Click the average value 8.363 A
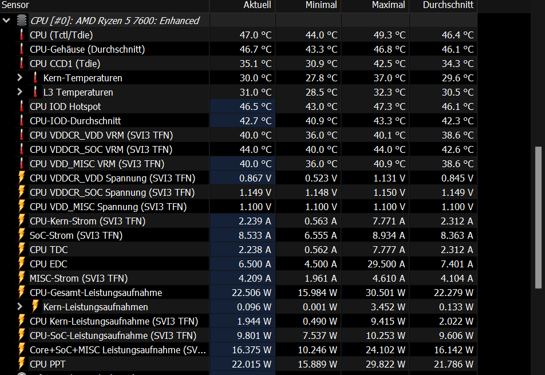 (457, 236)
